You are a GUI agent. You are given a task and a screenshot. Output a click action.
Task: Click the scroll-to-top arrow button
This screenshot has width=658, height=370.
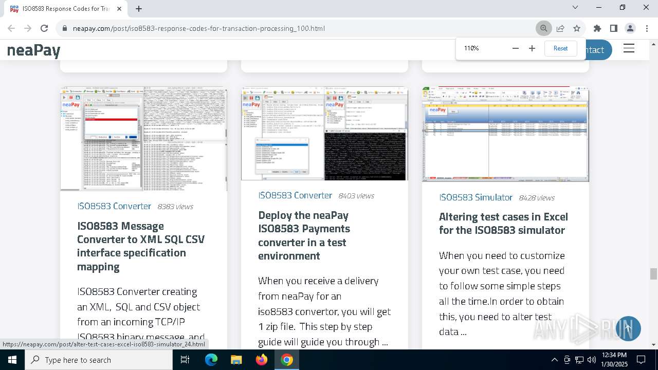tap(628, 328)
